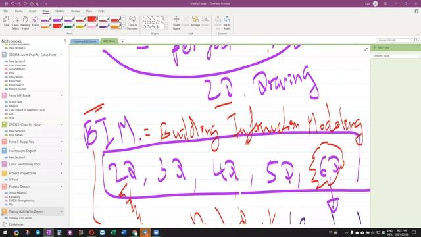
Task: Click the Ink to Text button
Action: click(x=218, y=22)
